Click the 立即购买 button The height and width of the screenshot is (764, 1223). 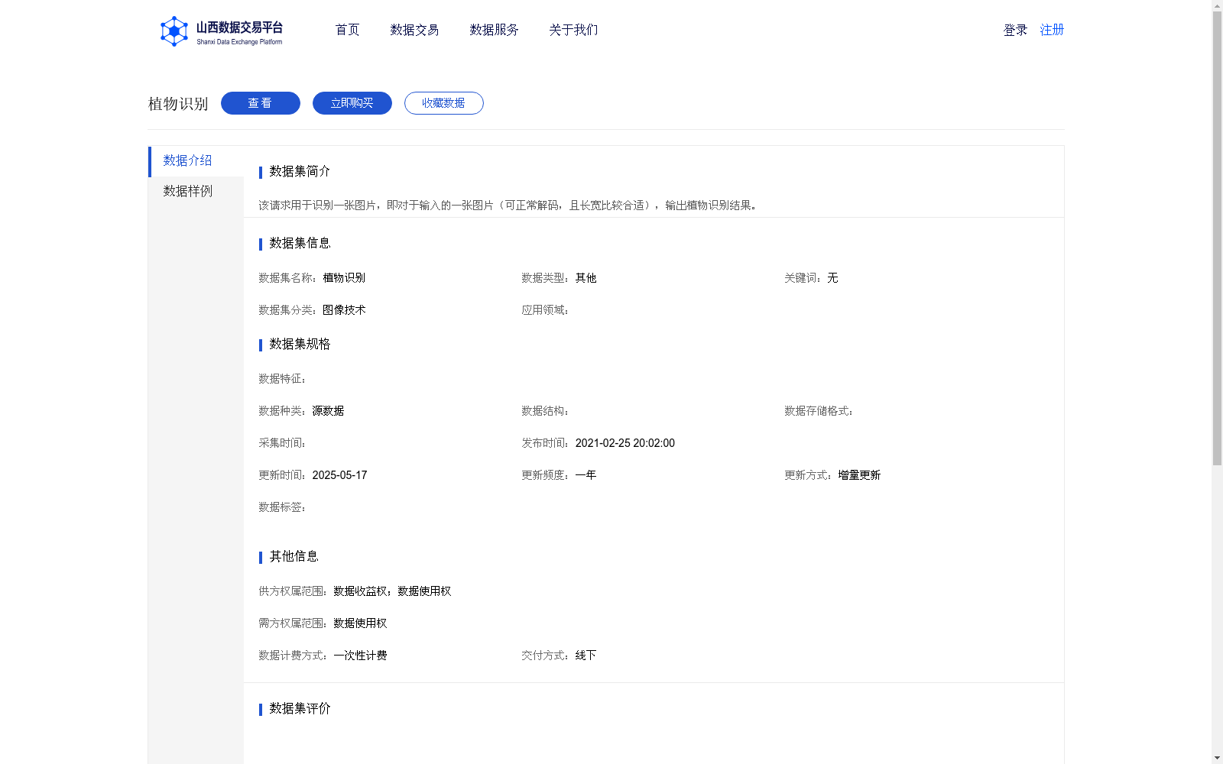[352, 103]
